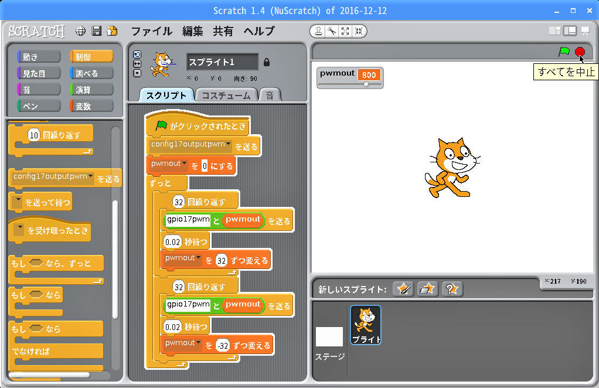Open the 演算 block category

91,90
